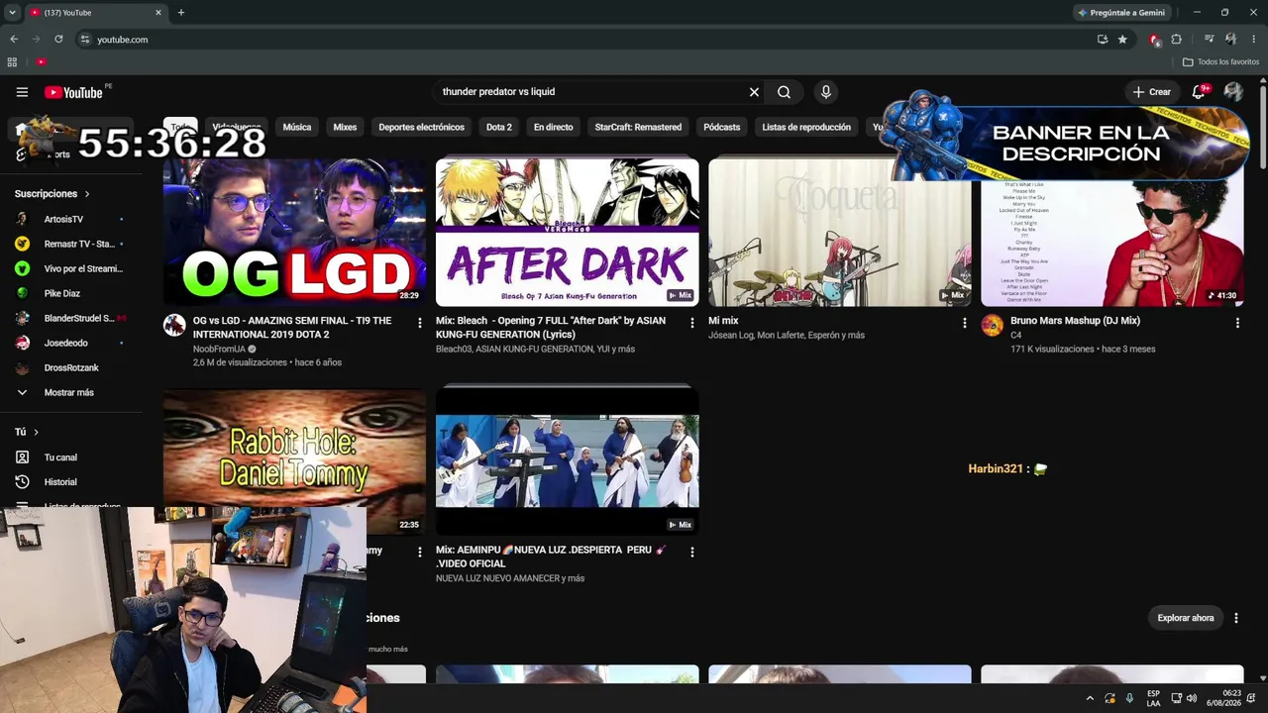
Task: View site information for youtube.com
Action: tap(85, 40)
